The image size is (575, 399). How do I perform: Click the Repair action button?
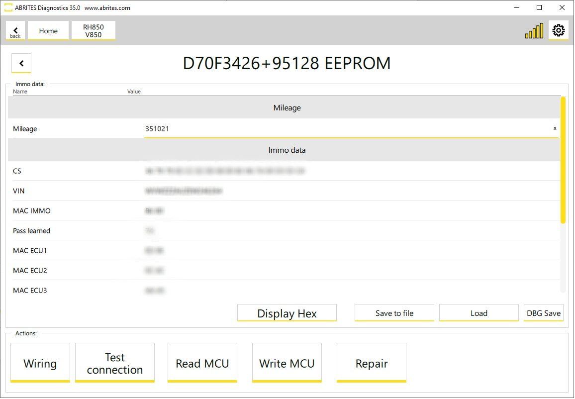(x=372, y=363)
